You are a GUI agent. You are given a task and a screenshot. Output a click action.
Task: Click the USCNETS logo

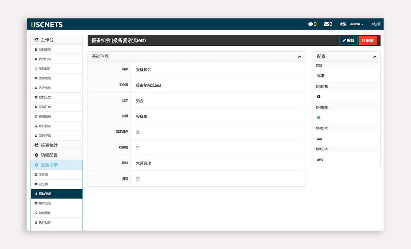click(x=47, y=25)
